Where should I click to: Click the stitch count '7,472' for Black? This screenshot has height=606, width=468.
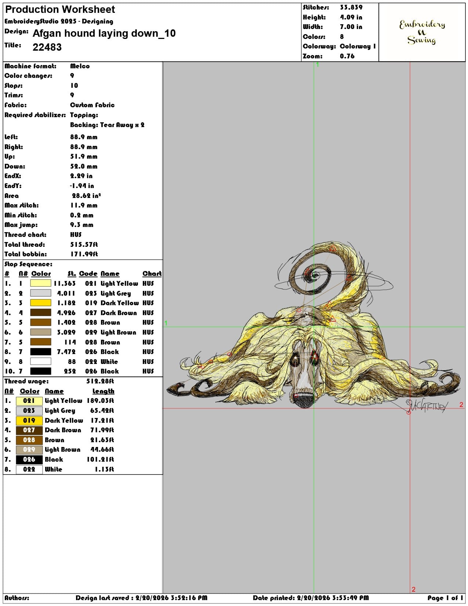tap(66, 352)
